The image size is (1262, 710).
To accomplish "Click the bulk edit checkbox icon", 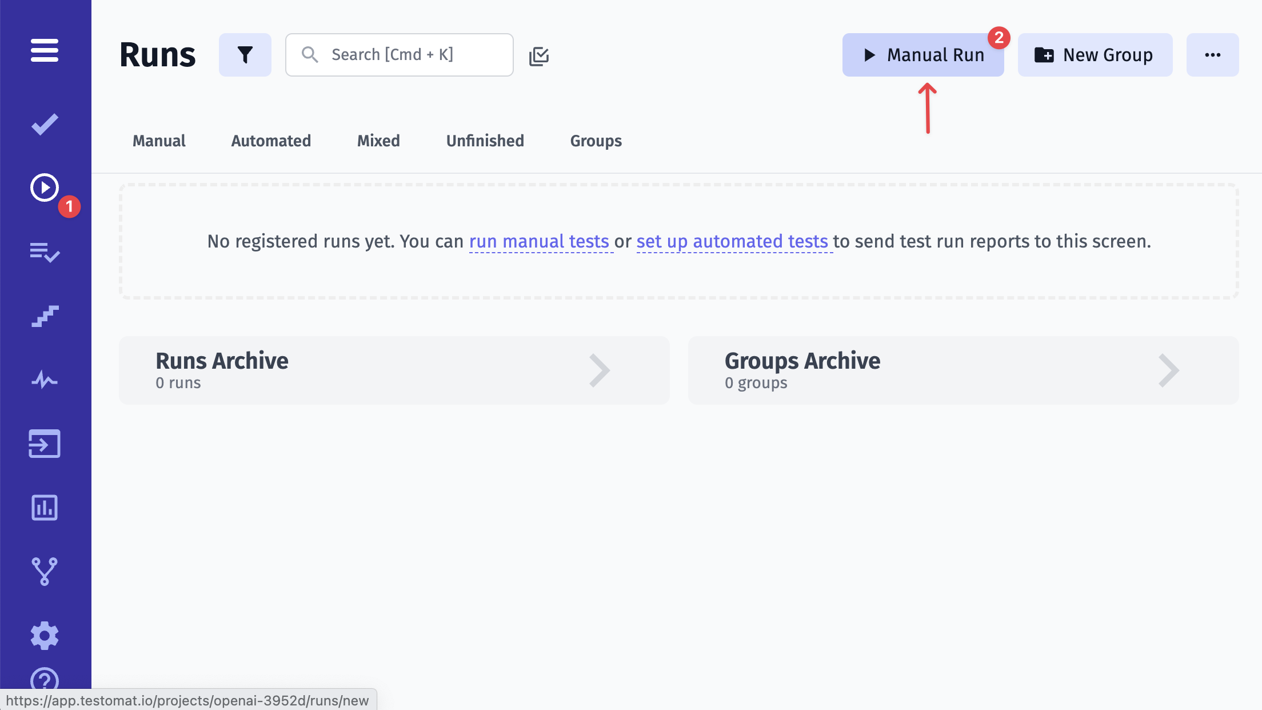I will pos(538,55).
